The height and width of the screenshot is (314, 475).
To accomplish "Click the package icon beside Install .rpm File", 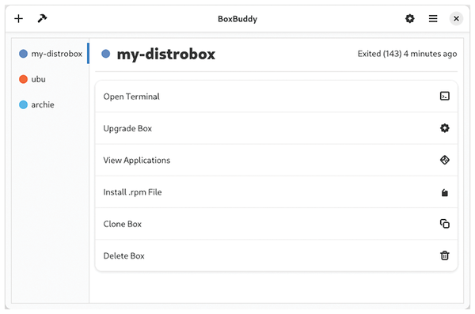I will point(444,192).
